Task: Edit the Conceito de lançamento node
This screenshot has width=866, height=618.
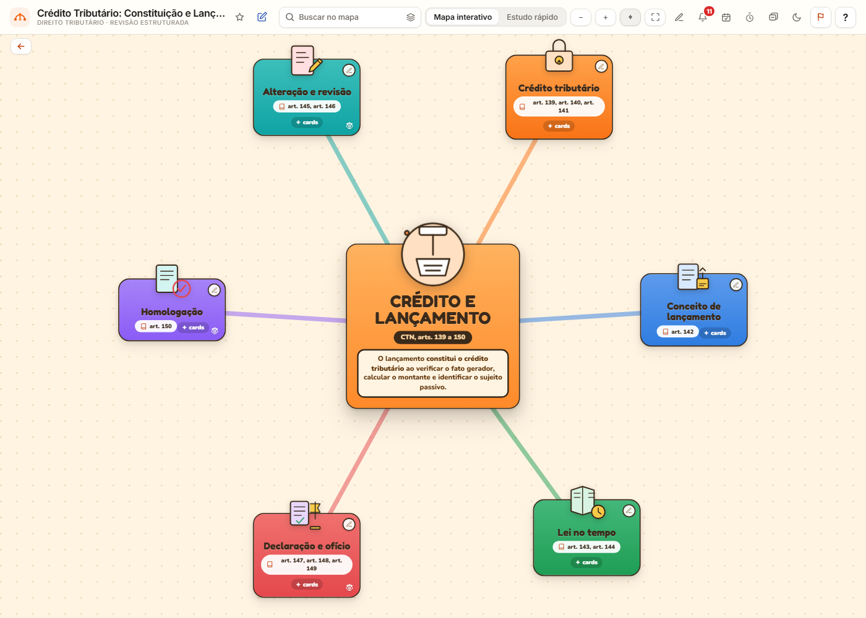Action: (x=736, y=285)
